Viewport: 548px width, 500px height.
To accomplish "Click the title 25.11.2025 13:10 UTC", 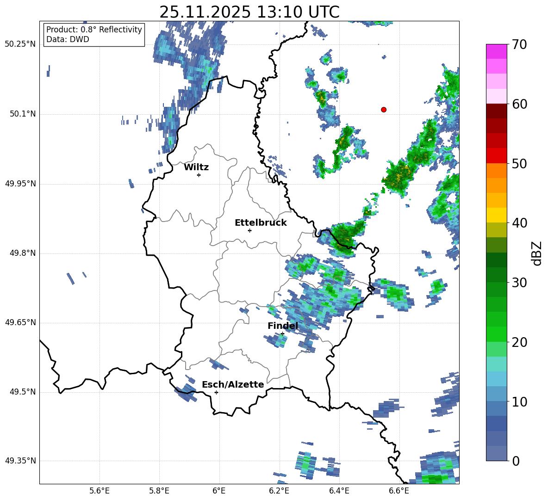I will point(249,12).
